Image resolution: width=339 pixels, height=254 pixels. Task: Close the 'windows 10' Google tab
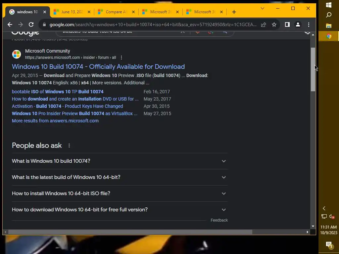pos(45,12)
